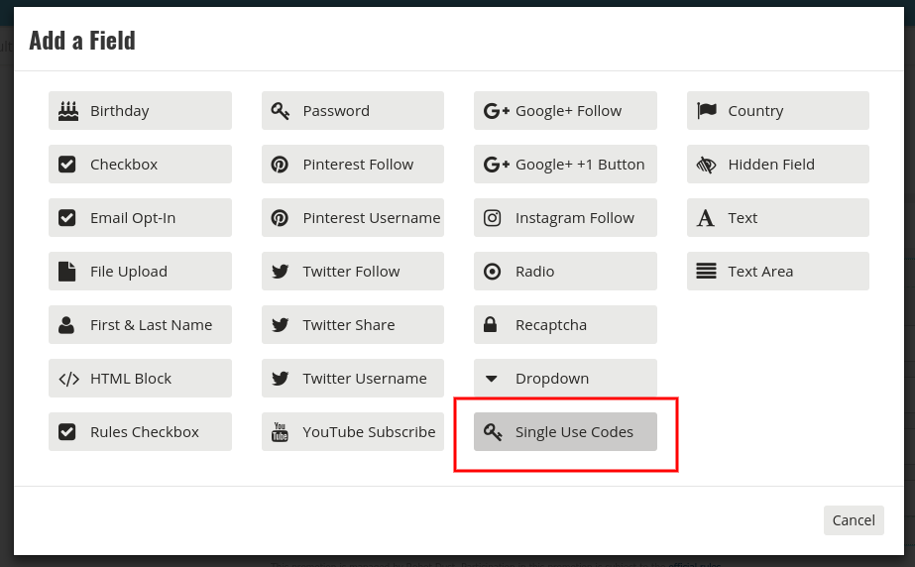Select the First & Last Name field
The height and width of the screenshot is (567, 915).
click(x=140, y=324)
